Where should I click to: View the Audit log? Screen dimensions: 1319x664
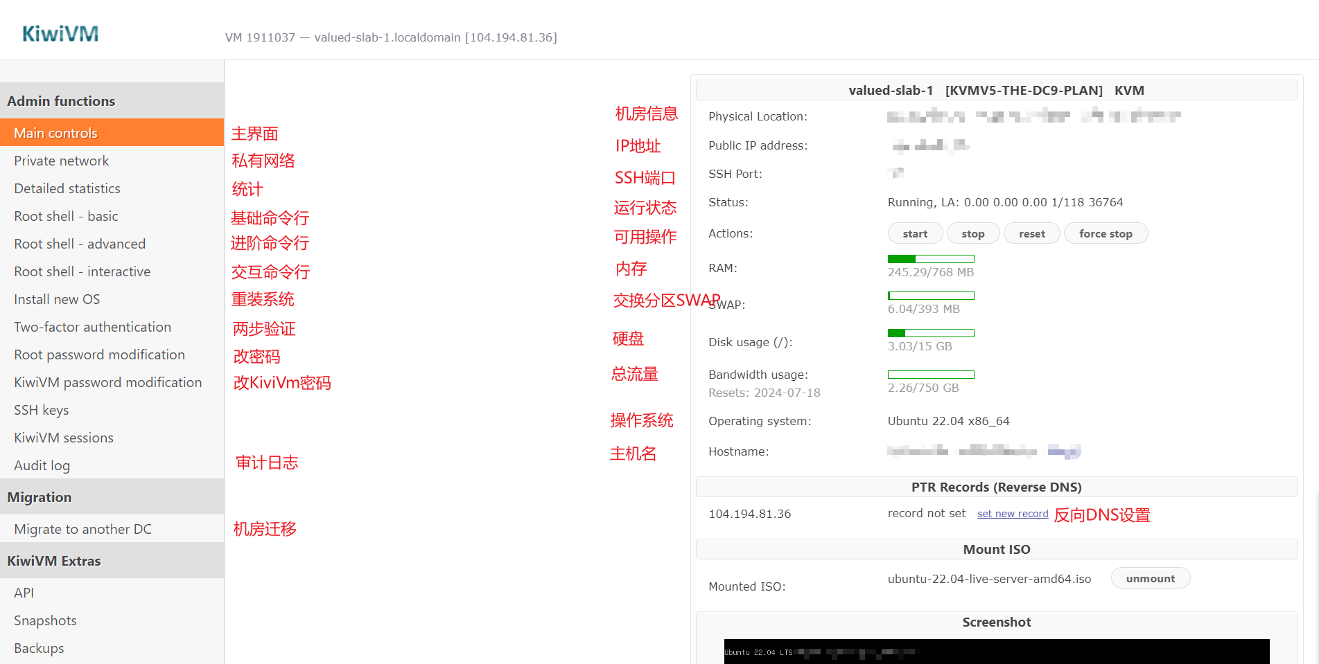point(42,465)
